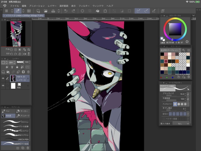
Task: Delete the layer with the trash icon
Action: (x=28, y=72)
